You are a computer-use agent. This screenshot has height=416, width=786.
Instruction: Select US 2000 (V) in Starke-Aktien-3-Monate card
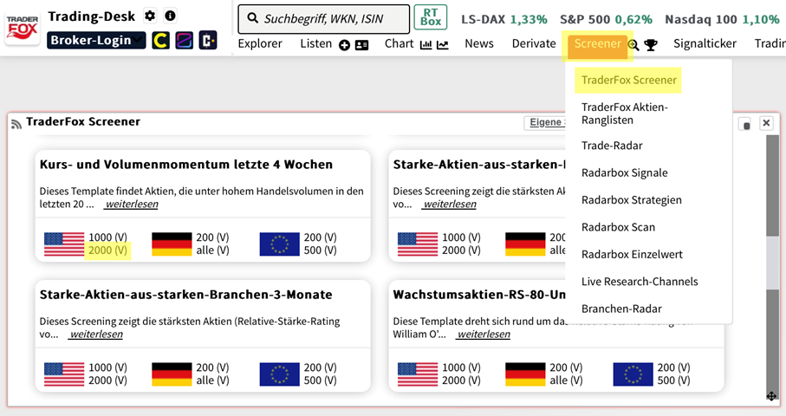coord(107,380)
